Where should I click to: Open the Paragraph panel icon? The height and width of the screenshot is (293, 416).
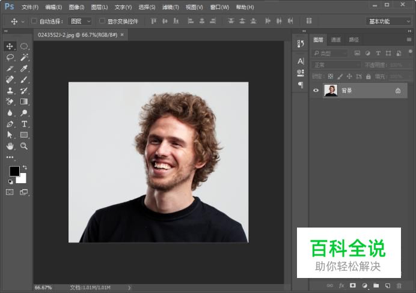(x=301, y=85)
